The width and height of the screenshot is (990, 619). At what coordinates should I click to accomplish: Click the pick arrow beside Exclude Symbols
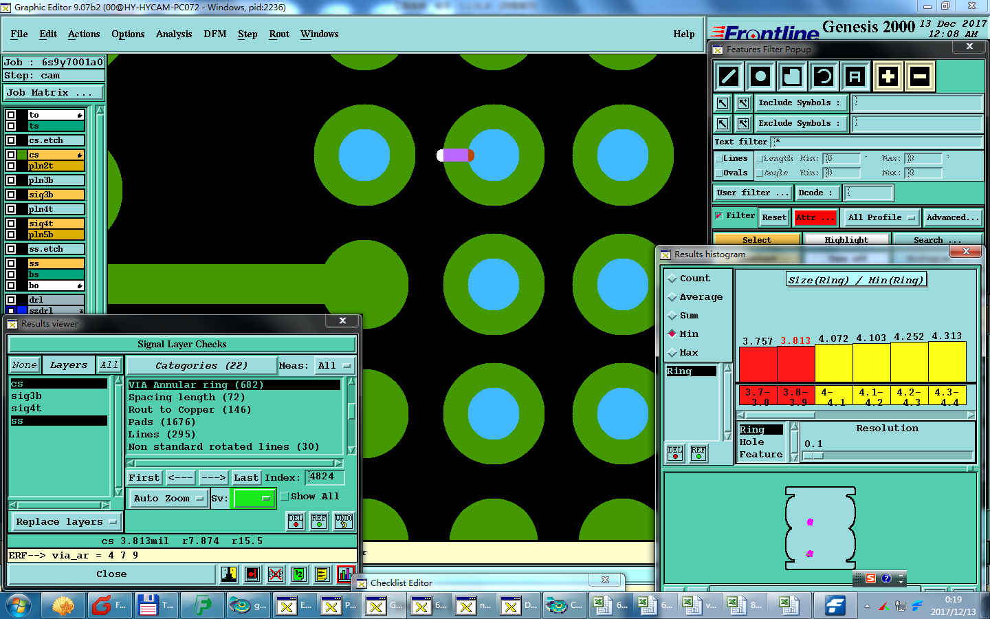pos(723,124)
